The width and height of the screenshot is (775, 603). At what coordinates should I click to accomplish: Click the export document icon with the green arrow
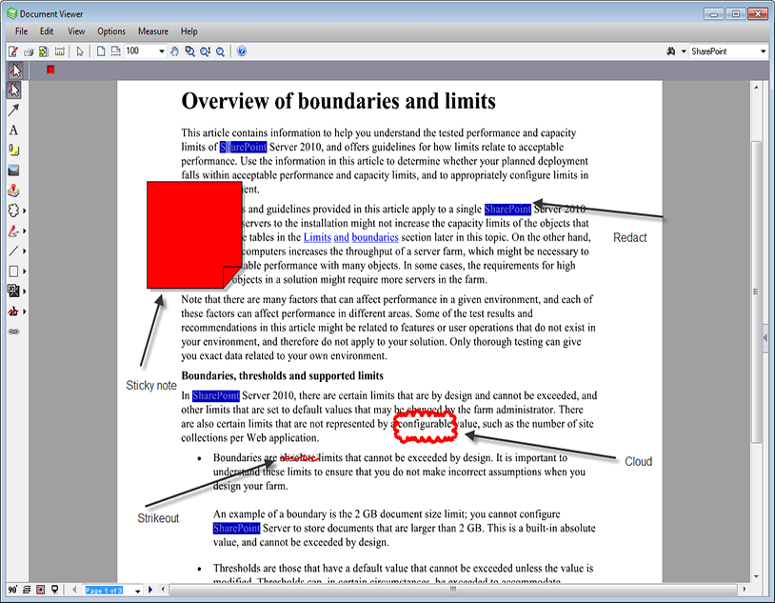coord(44,50)
